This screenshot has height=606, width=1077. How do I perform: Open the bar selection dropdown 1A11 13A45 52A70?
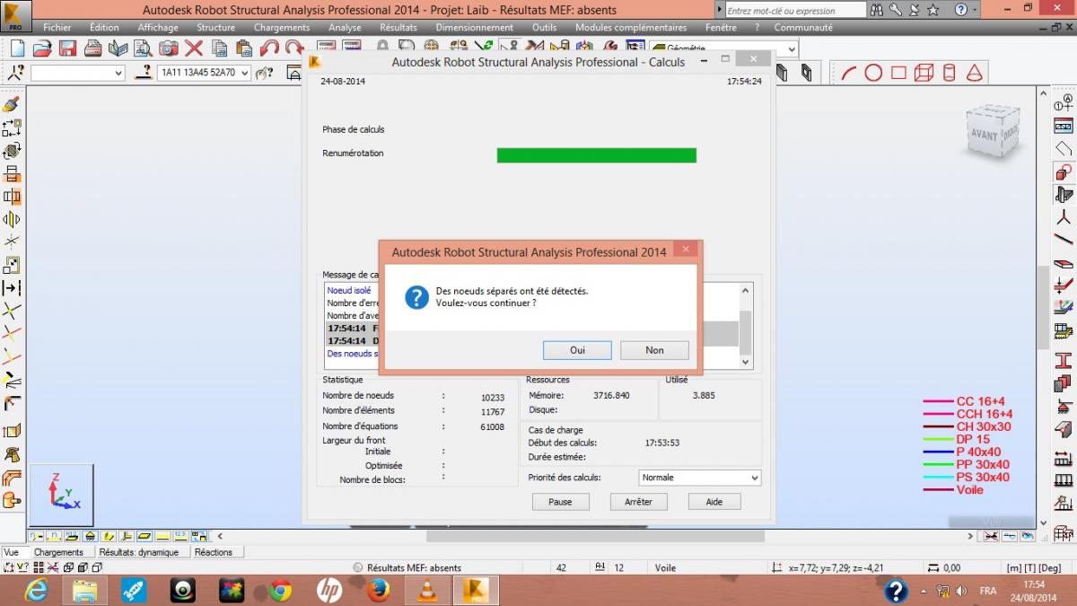(x=245, y=73)
